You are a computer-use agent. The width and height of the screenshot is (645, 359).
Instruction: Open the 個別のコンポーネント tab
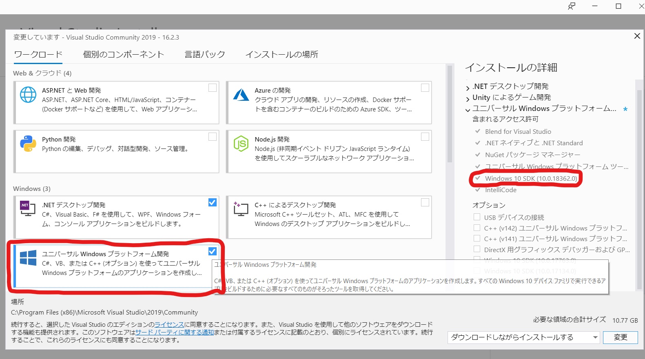[124, 54]
